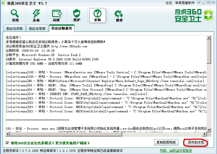217x154 pixels.
Task: Switch to the 到论坛举报 tab
Action: click(x=37, y=28)
